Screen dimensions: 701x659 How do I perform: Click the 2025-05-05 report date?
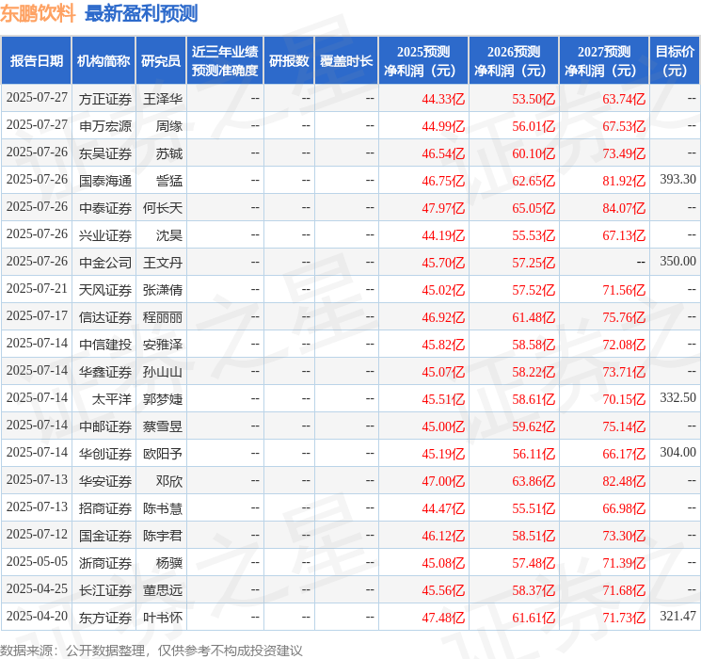click(x=37, y=562)
